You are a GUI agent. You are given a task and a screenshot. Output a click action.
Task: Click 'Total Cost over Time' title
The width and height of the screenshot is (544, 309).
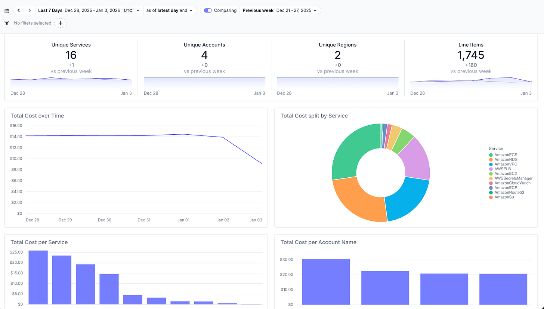37,116
